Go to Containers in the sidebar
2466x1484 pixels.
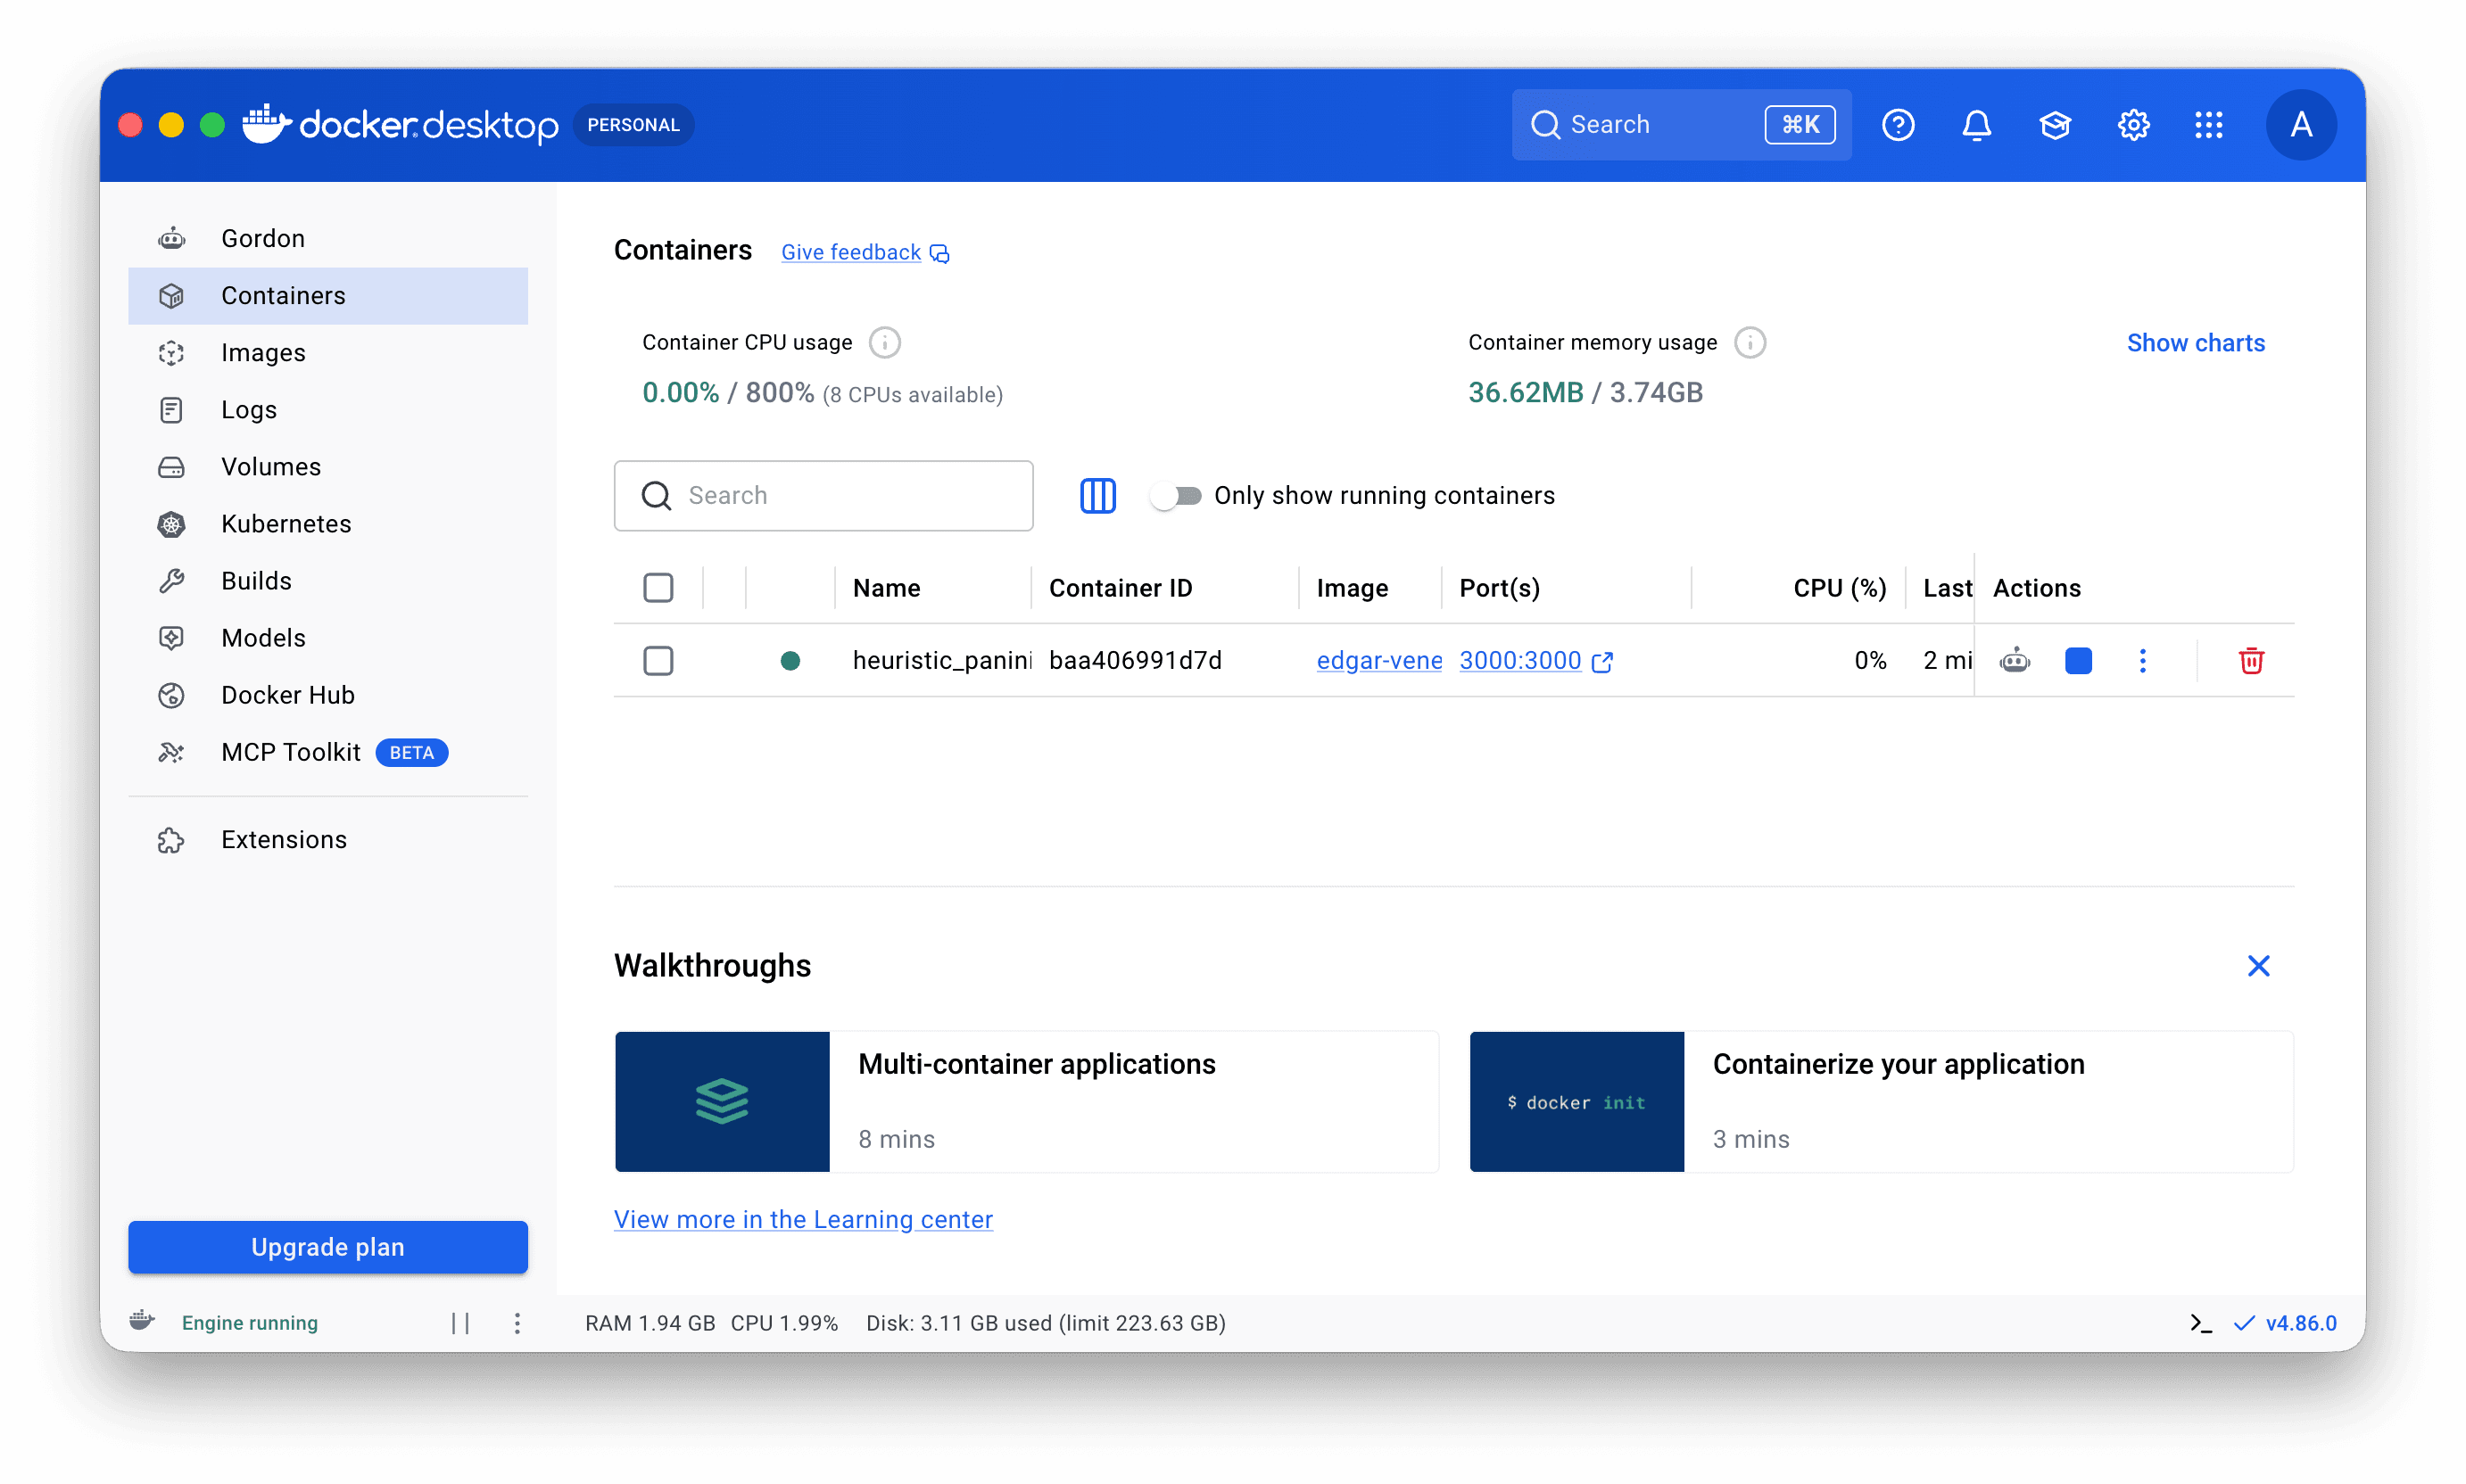[x=328, y=296]
